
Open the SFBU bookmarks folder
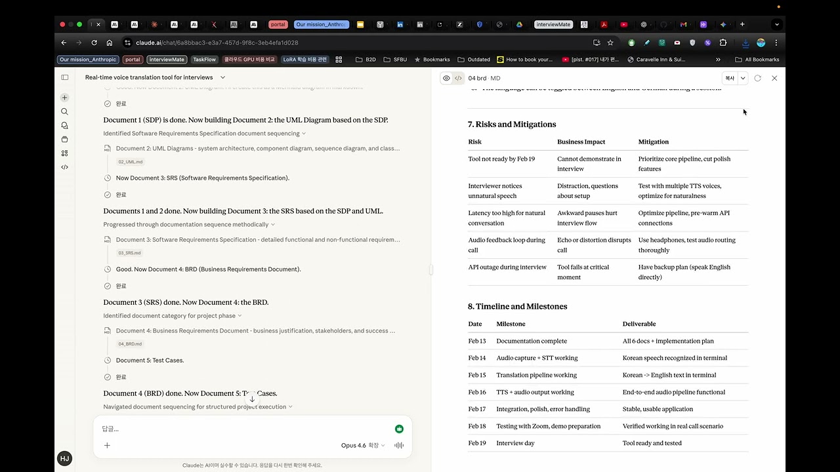[x=395, y=60]
